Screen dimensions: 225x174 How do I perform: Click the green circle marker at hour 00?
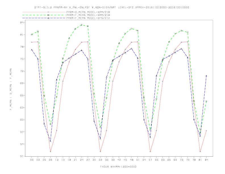point(32,34)
